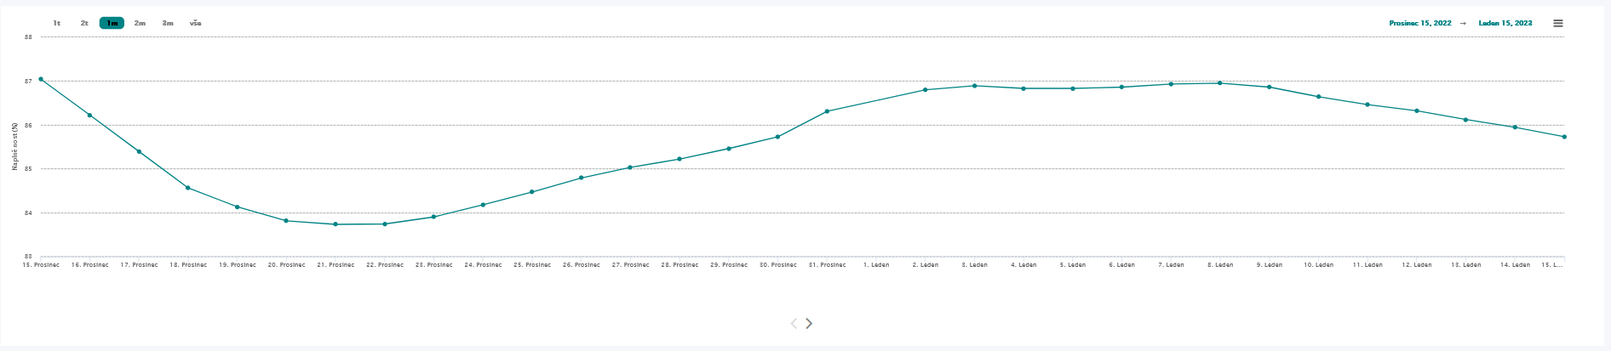
Task: Click the 12. Leden data point
Action: [x=1417, y=110]
